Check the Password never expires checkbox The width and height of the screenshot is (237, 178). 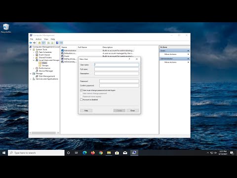(x=81, y=96)
